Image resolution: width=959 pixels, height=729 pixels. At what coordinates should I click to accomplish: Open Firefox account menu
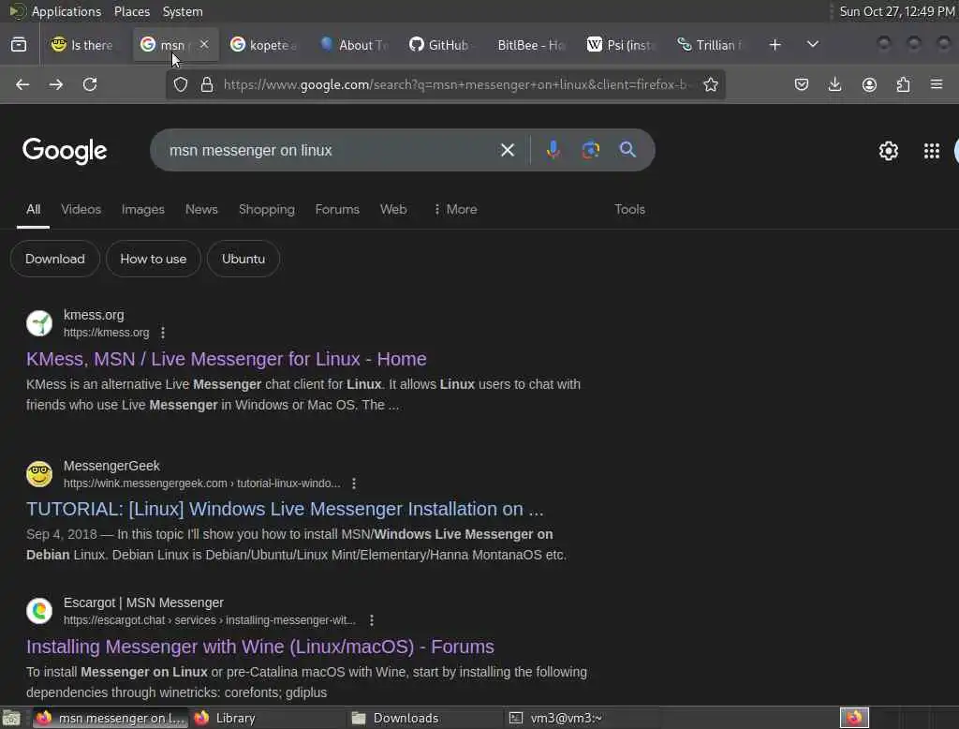(x=869, y=84)
